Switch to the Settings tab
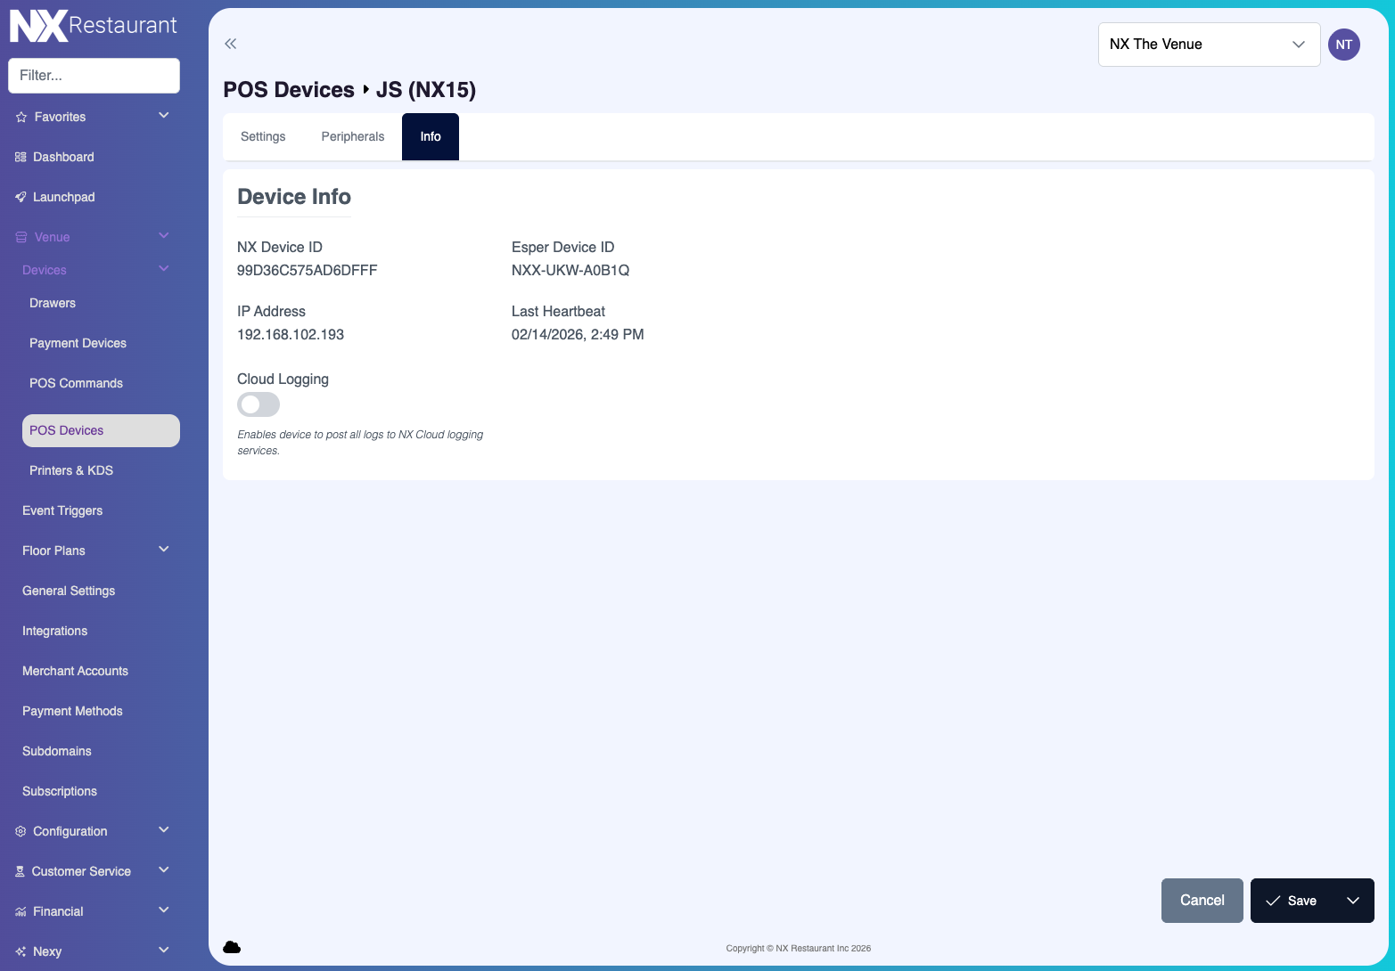 pyautogui.click(x=263, y=137)
